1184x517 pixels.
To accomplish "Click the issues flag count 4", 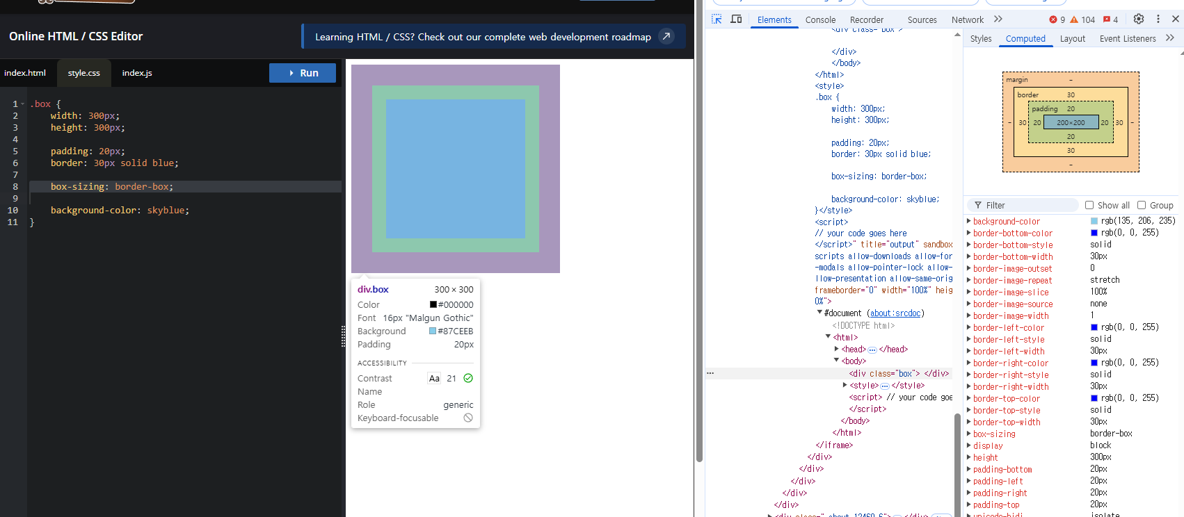I will (x=1111, y=19).
